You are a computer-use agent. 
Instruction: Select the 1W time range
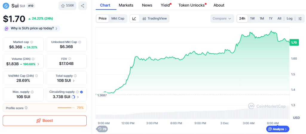click(x=252, y=19)
